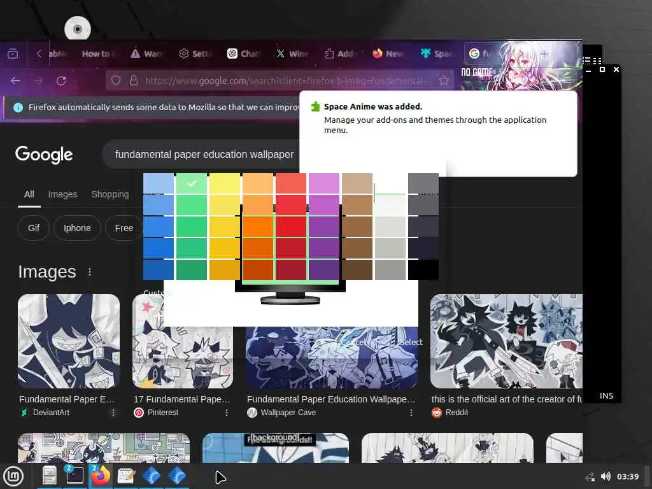Open the '17 Fundamental Pape...' result title
This screenshot has width=652, height=489.
(181, 399)
